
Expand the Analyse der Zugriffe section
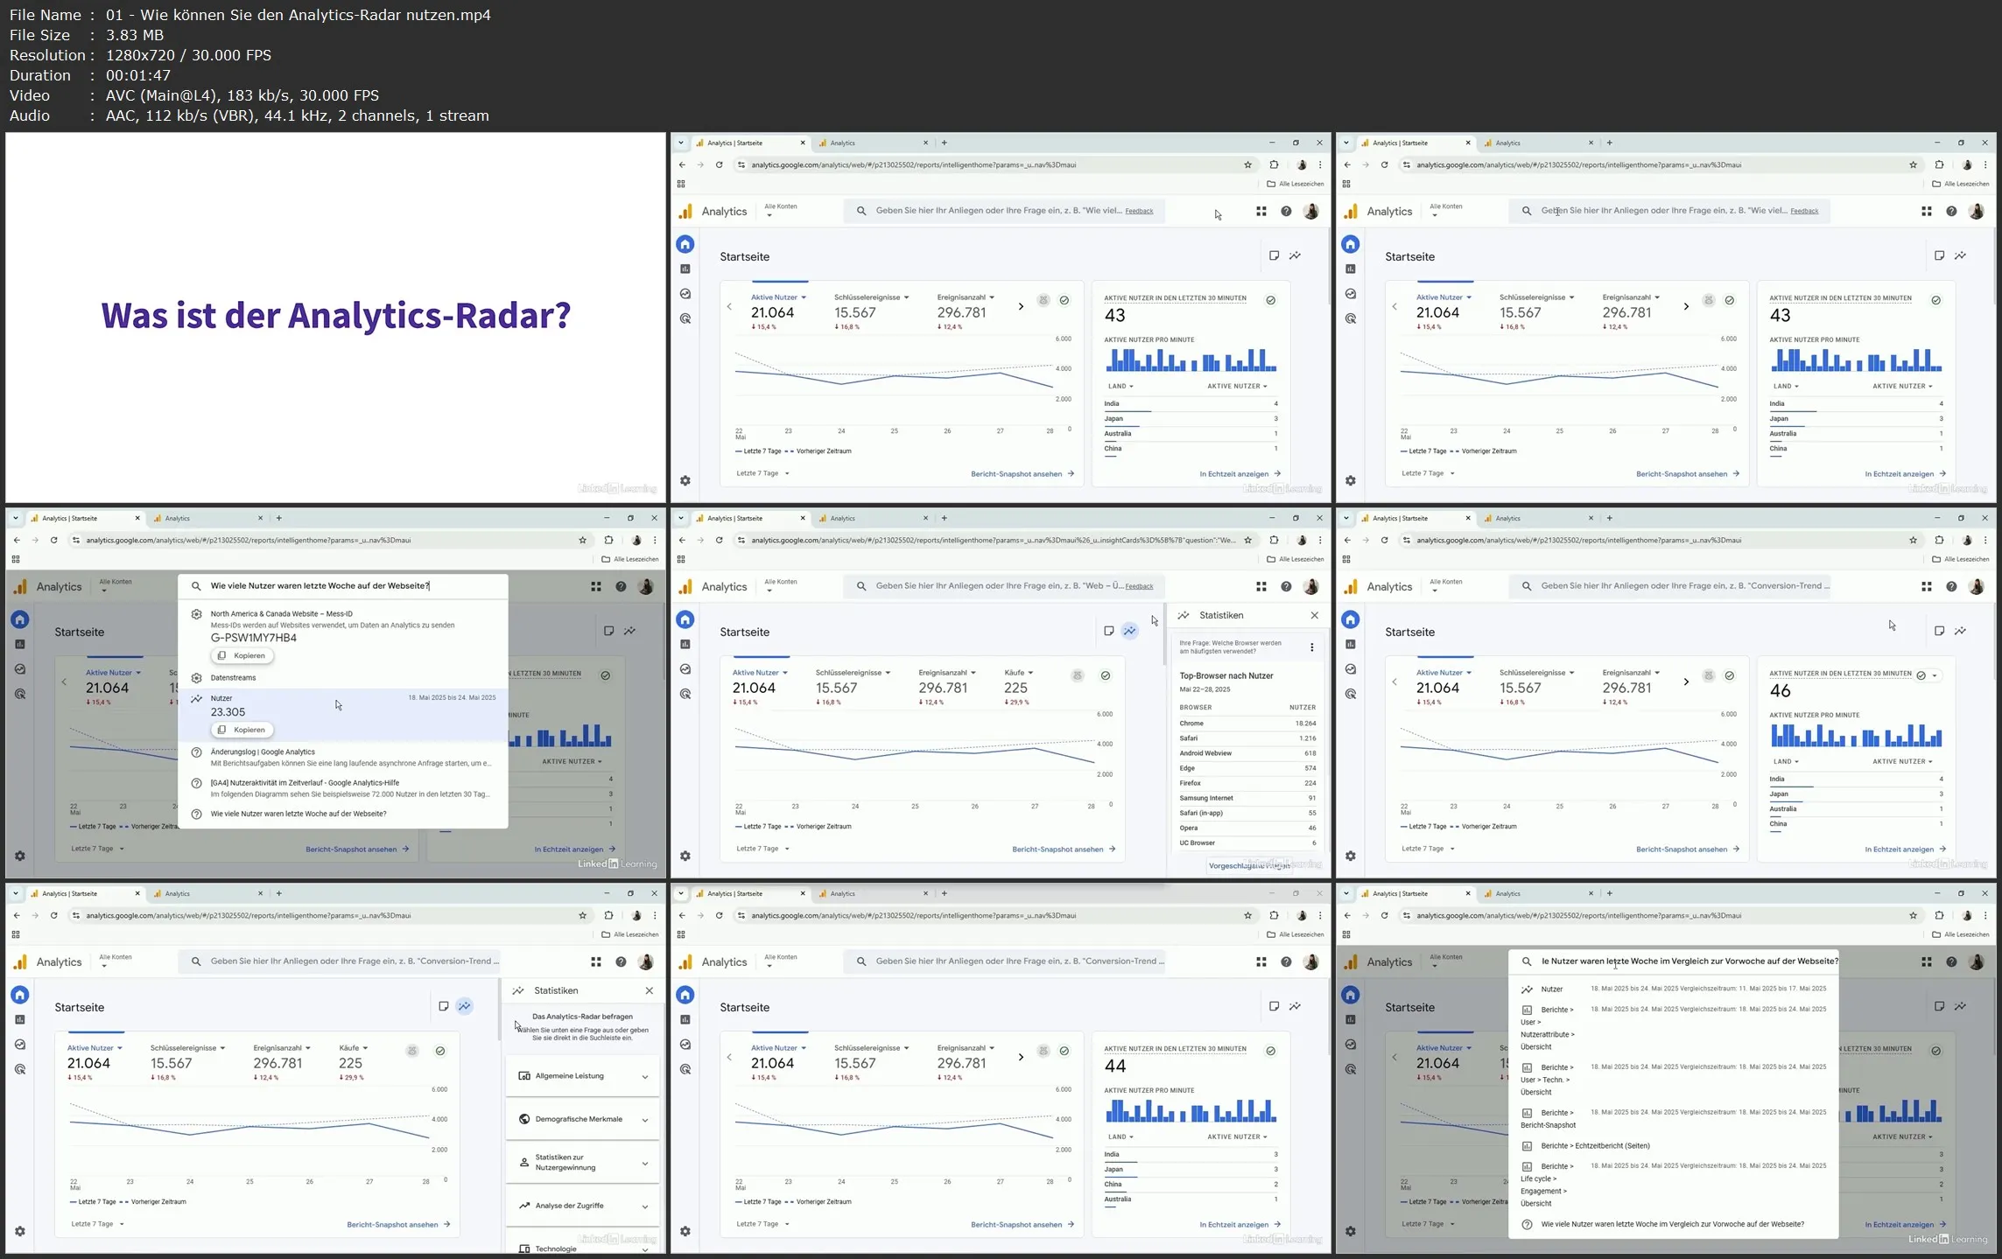tap(583, 1207)
